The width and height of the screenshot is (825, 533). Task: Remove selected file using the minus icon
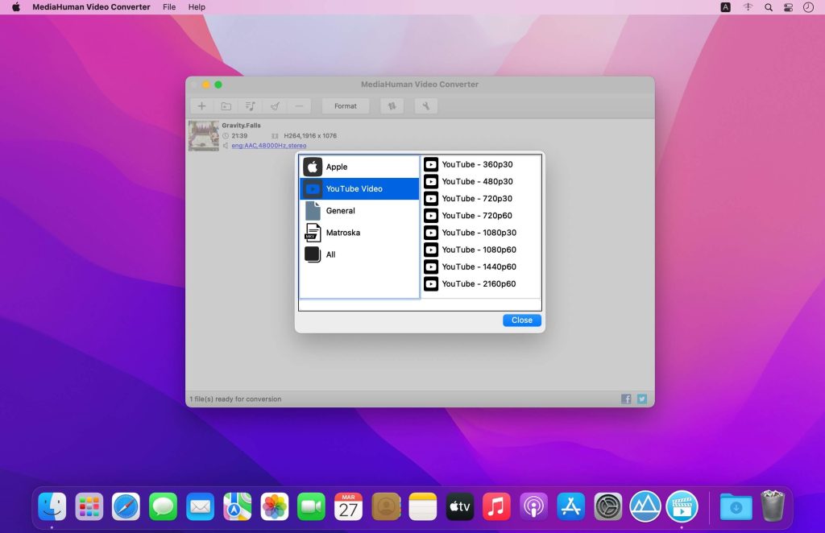[298, 105]
